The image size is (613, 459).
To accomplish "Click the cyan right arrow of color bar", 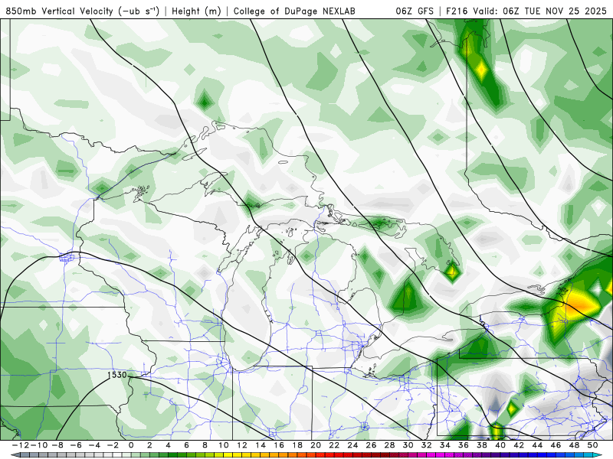I will (598, 455).
